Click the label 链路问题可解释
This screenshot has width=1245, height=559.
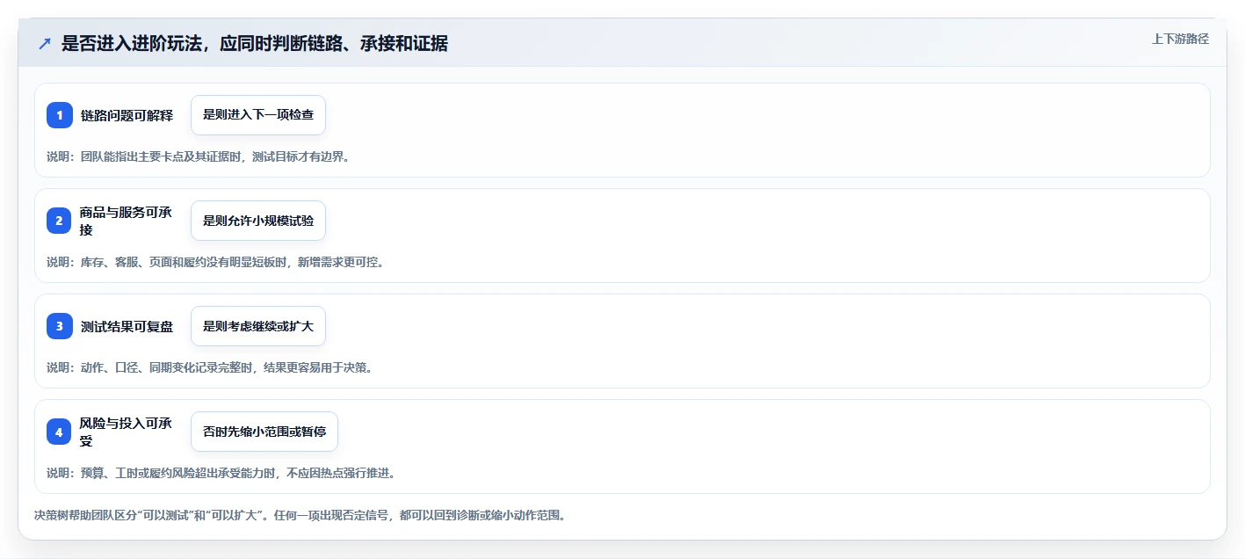127,115
